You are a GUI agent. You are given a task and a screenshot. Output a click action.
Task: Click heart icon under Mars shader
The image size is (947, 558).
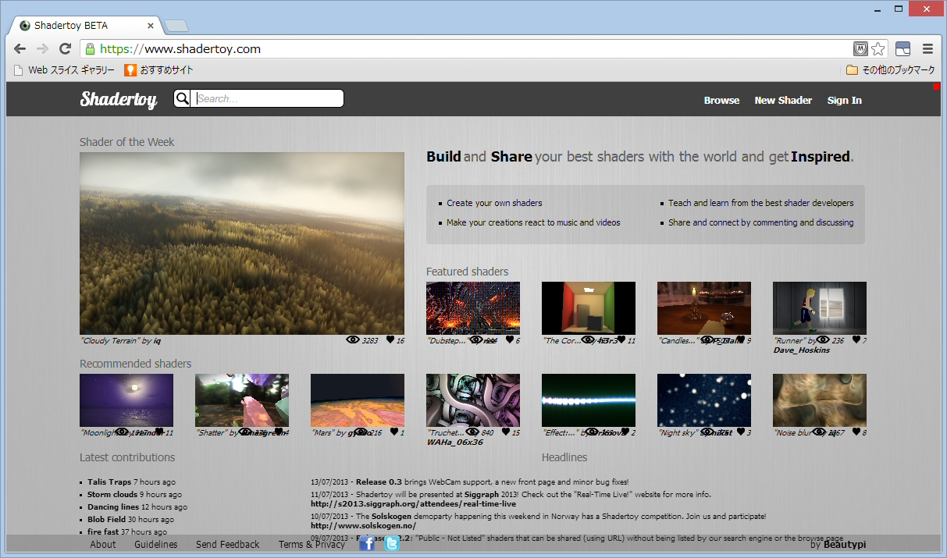393,432
